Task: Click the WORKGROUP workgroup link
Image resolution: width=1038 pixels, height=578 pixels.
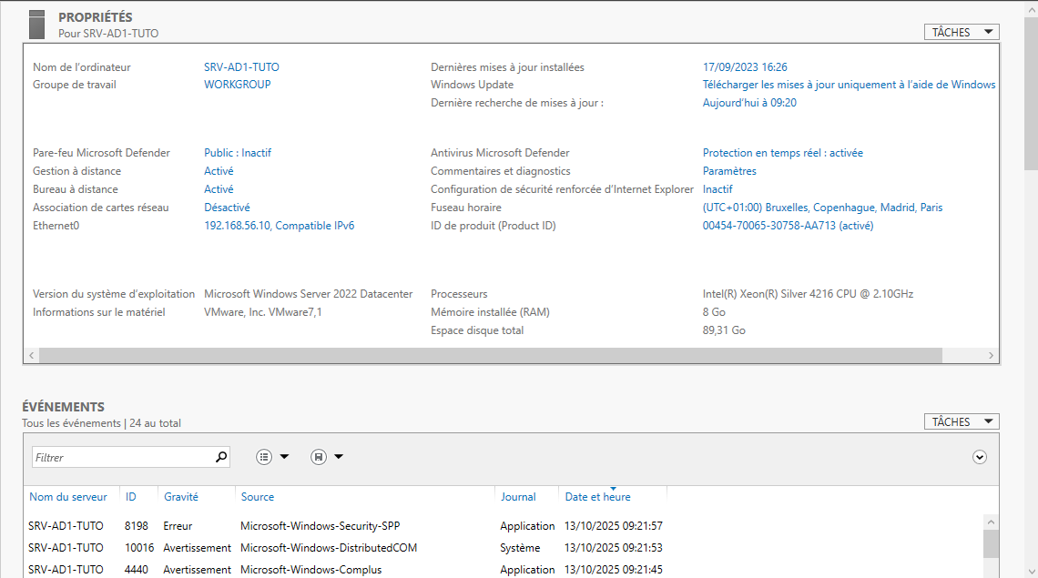Action: click(x=237, y=85)
